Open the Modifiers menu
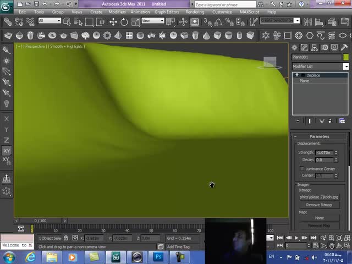Image resolution: width=352 pixels, height=264 pixels. point(117,12)
